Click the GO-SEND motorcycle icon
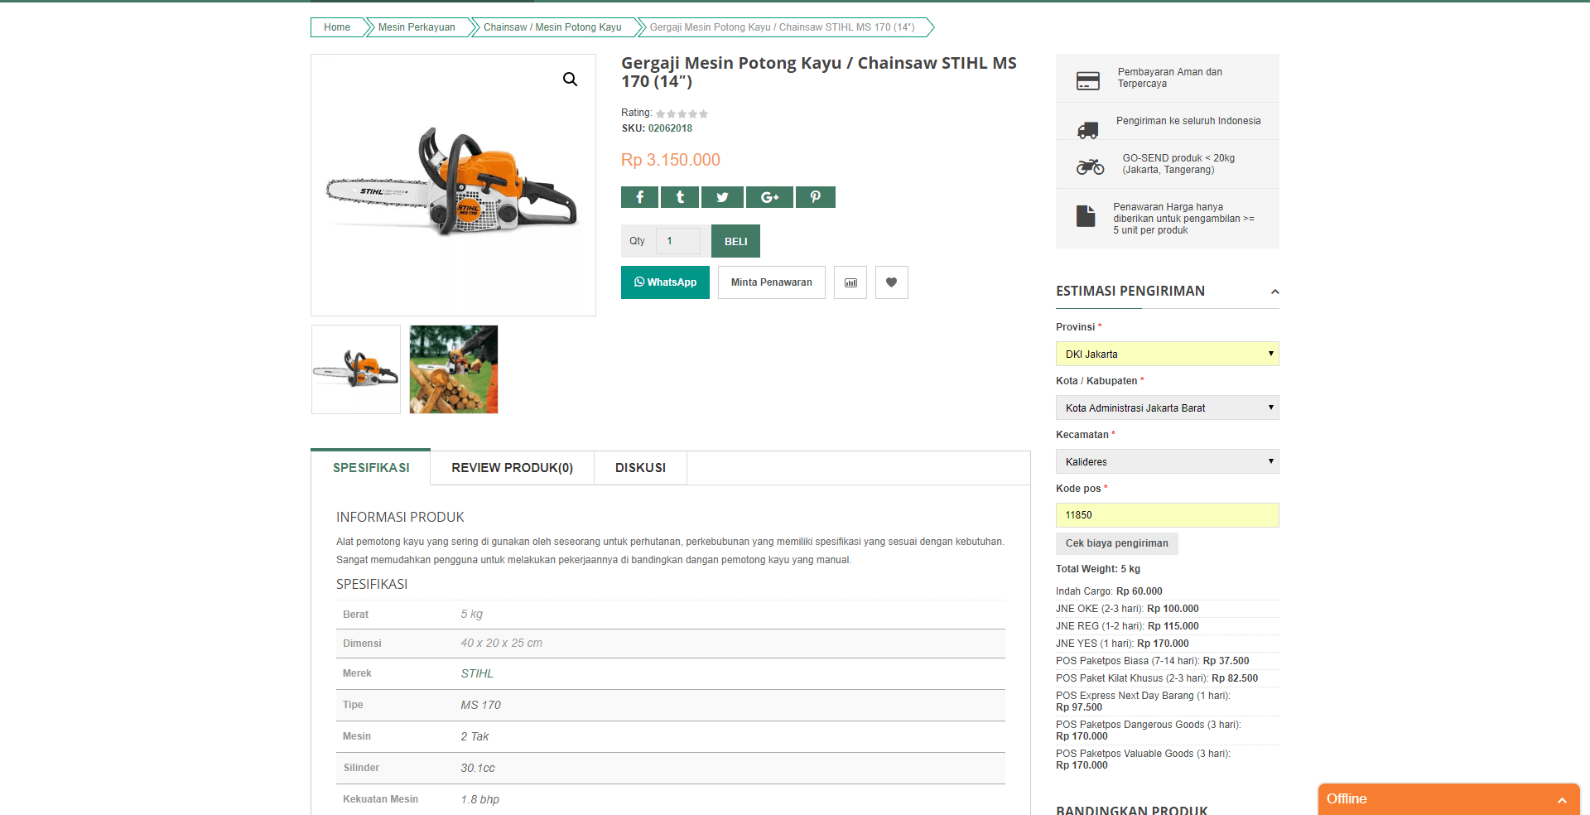1590x815 pixels. 1090,166
